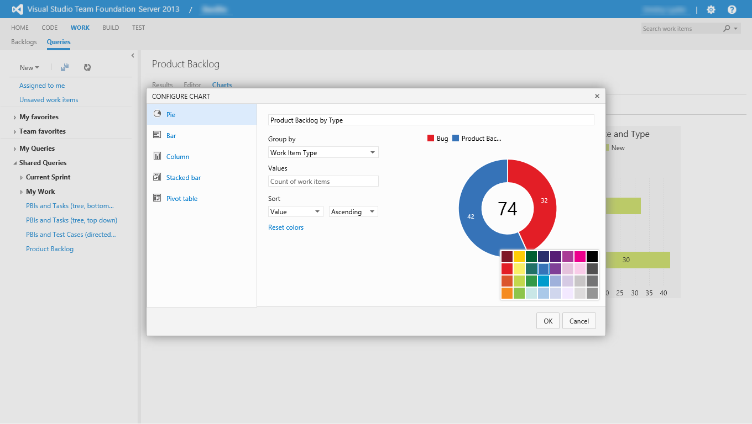The height and width of the screenshot is (424, 752).
Task: Select the Stacked bar chart icon
Action: pos(157,177)
